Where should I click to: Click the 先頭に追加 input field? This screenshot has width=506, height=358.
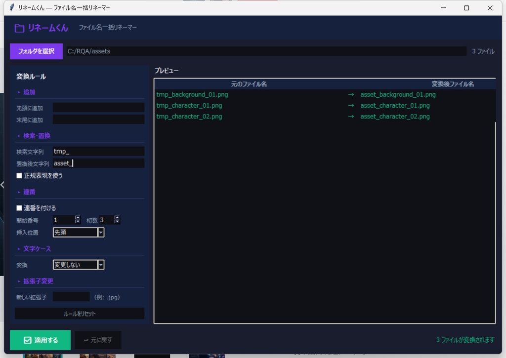click(98, 108)
